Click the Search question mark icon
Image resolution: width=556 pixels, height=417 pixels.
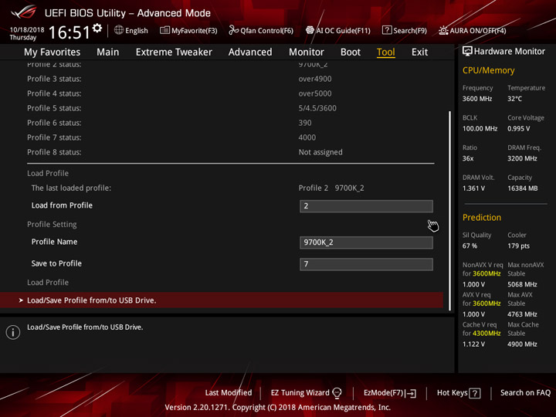(387, 30)
